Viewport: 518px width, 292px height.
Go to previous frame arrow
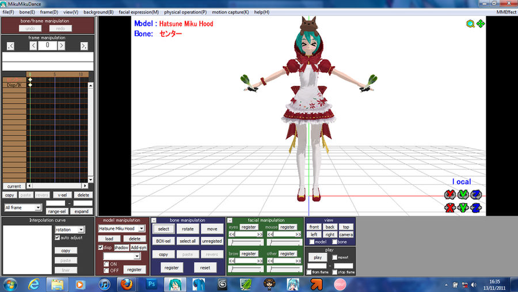33,45
